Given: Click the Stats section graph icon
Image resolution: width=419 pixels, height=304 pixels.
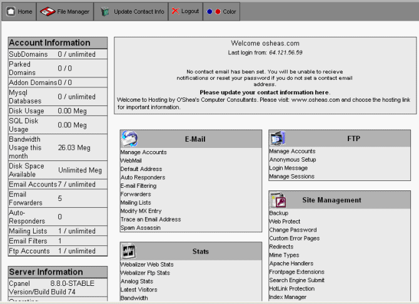Looking at the screenshot, I should pos(129,251).
